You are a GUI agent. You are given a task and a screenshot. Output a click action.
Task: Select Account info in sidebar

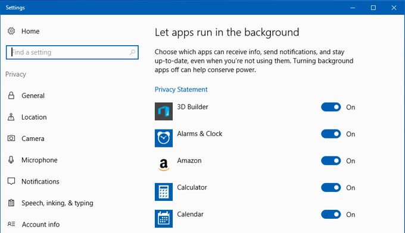tap(41, 225)
